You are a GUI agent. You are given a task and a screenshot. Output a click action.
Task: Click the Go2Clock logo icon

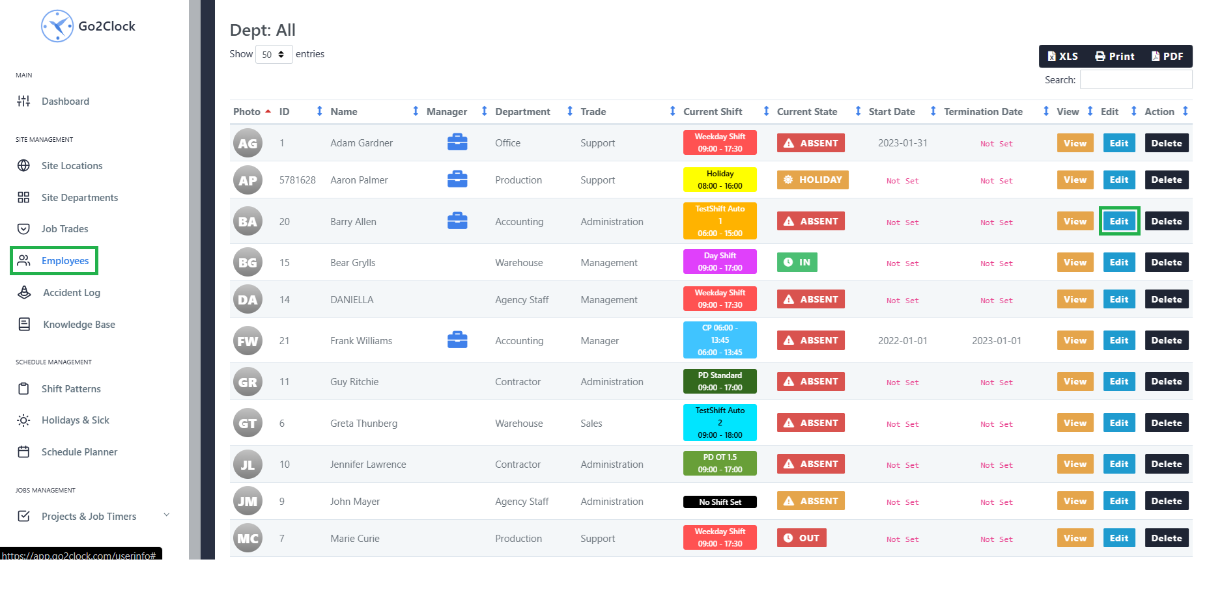[x=57, y=26]
